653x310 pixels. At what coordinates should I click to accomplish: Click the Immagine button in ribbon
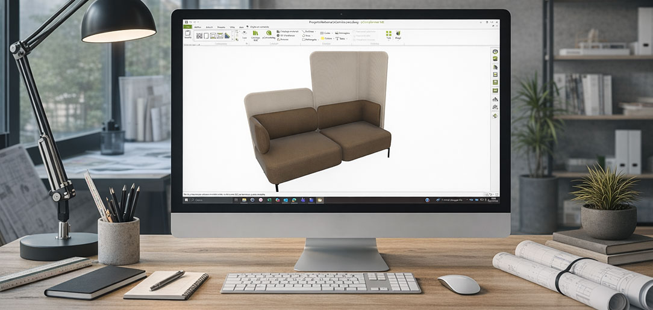click(x=343, y=33)
